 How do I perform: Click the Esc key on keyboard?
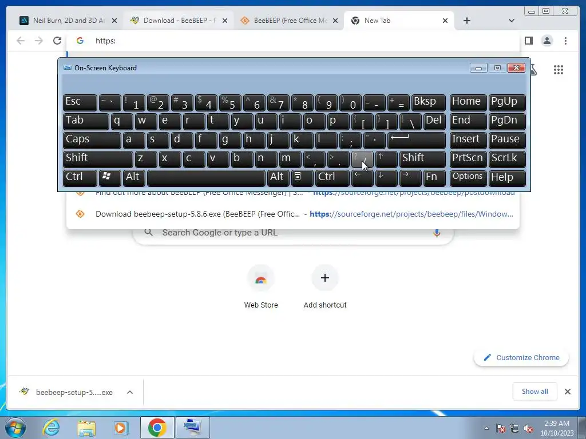80,102
